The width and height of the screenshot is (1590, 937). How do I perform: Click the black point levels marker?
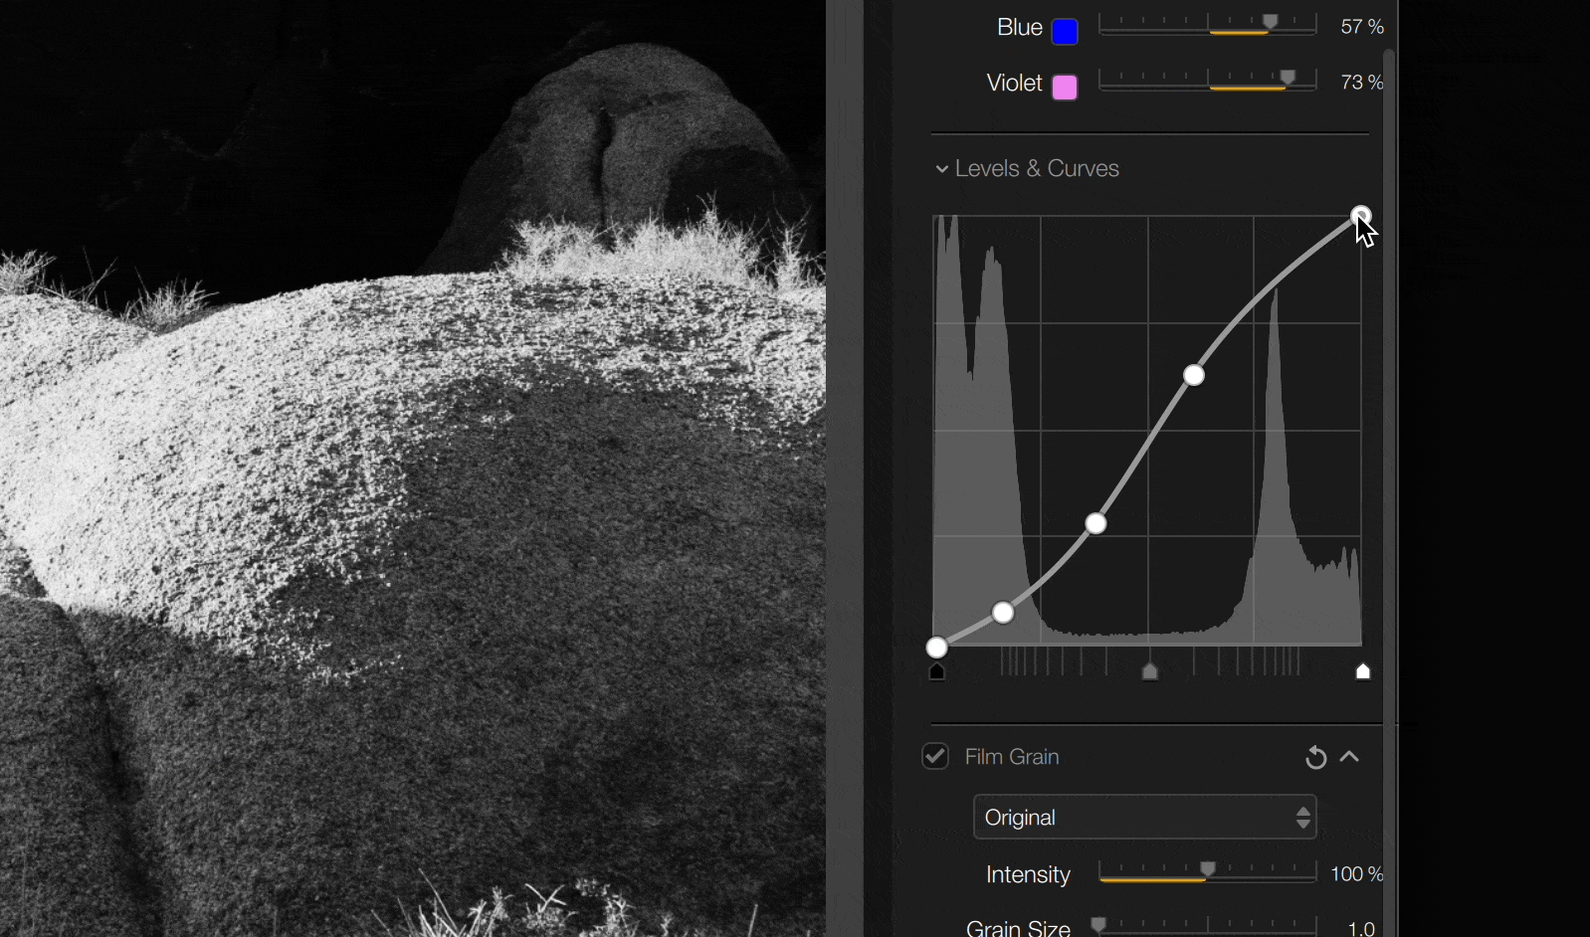937,672
